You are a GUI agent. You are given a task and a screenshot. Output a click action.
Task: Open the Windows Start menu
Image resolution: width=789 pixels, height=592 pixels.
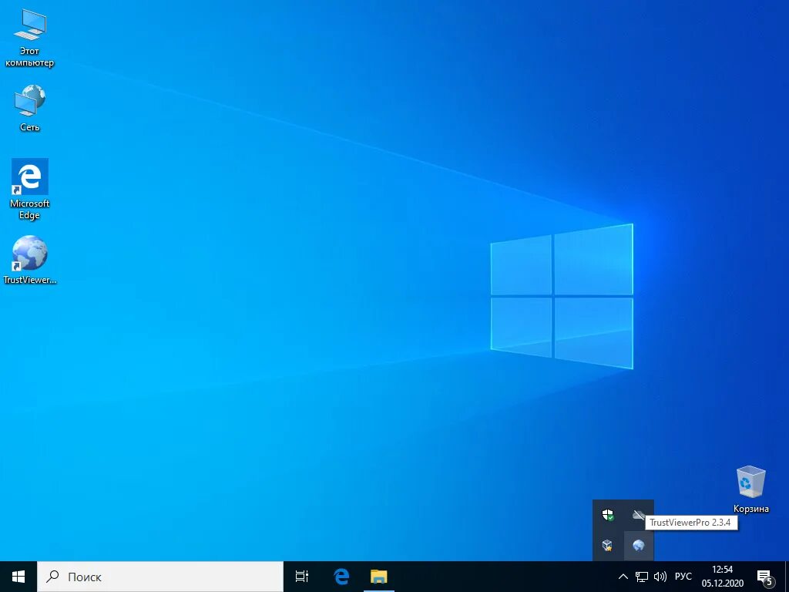(18, 577)
